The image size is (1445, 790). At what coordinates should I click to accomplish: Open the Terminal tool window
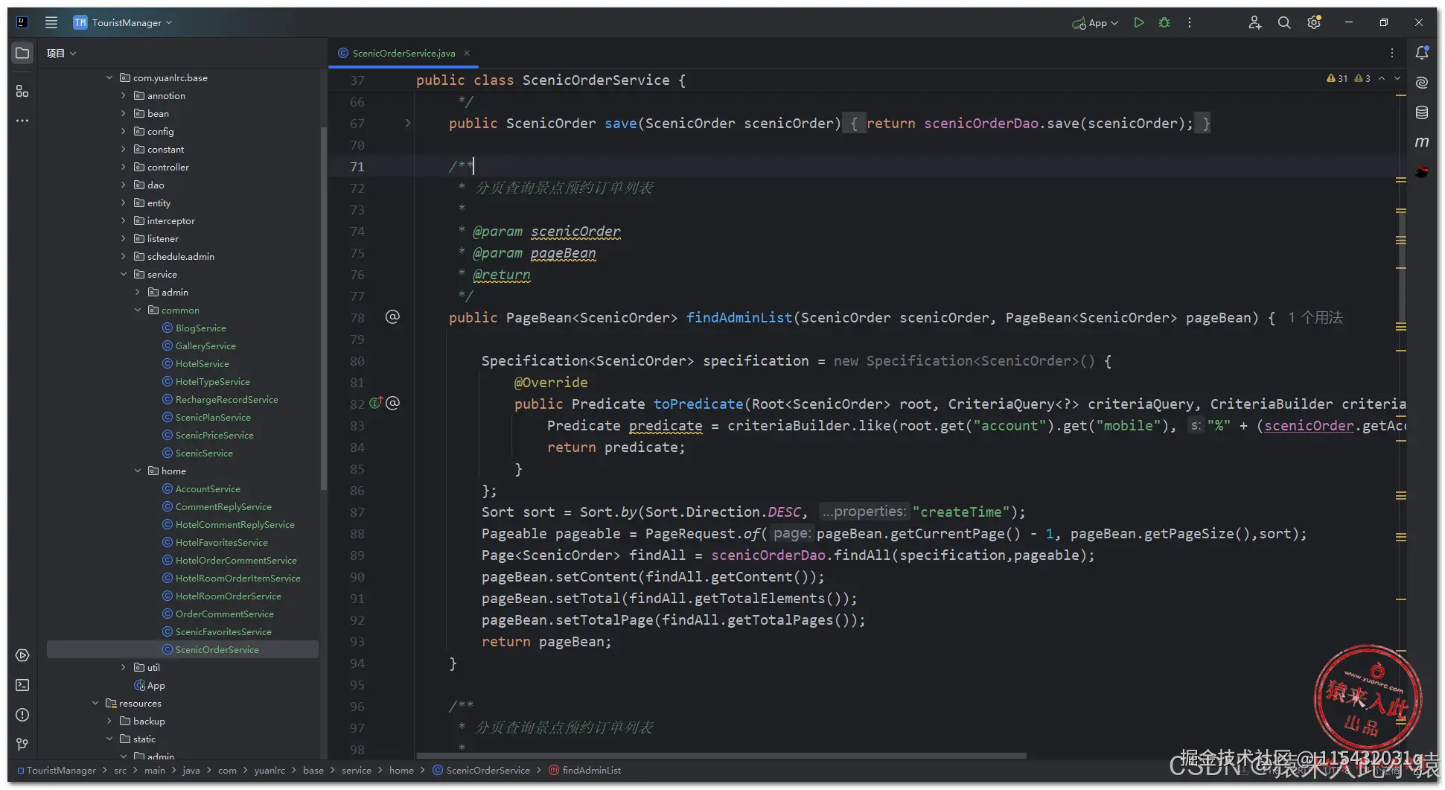(22, 685)
